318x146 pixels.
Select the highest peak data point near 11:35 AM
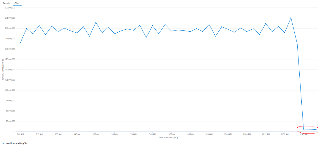coord(291,18)
